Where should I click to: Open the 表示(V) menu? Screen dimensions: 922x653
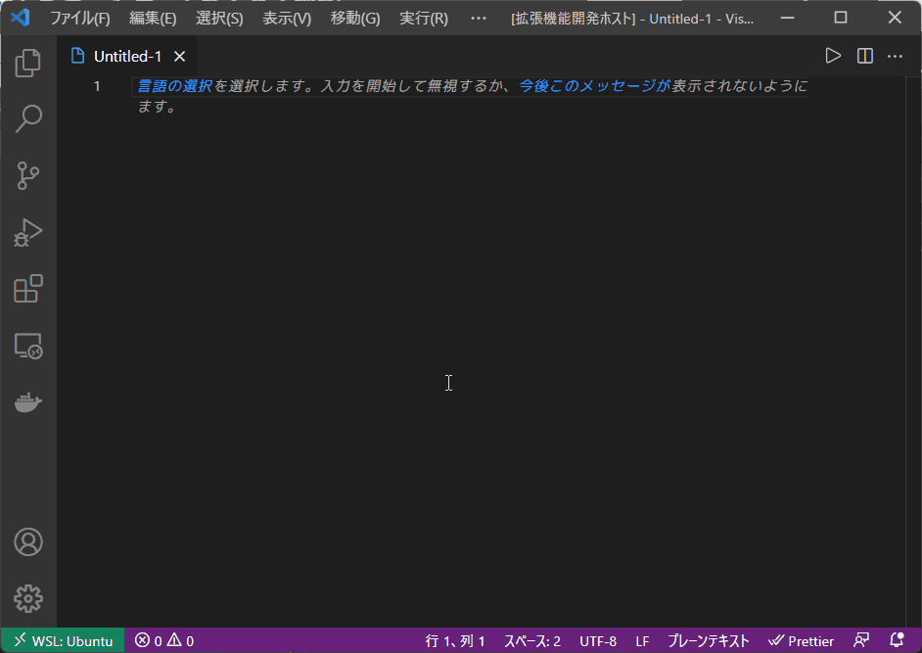pyautogui.click(x=287, y=18)
